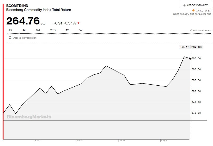Click the 08/12 264.88 tooltip label
The image size is (213, 146).
tap(191, 47)
